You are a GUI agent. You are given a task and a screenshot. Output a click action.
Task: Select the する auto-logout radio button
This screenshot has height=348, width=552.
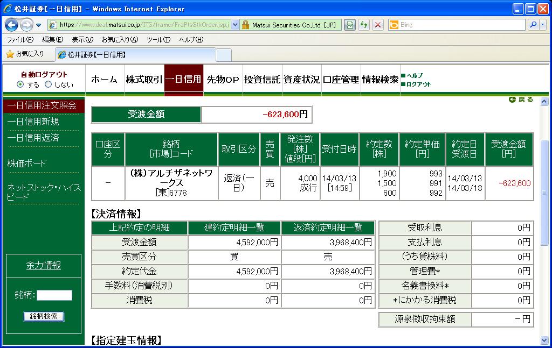[x=20, y=84]
